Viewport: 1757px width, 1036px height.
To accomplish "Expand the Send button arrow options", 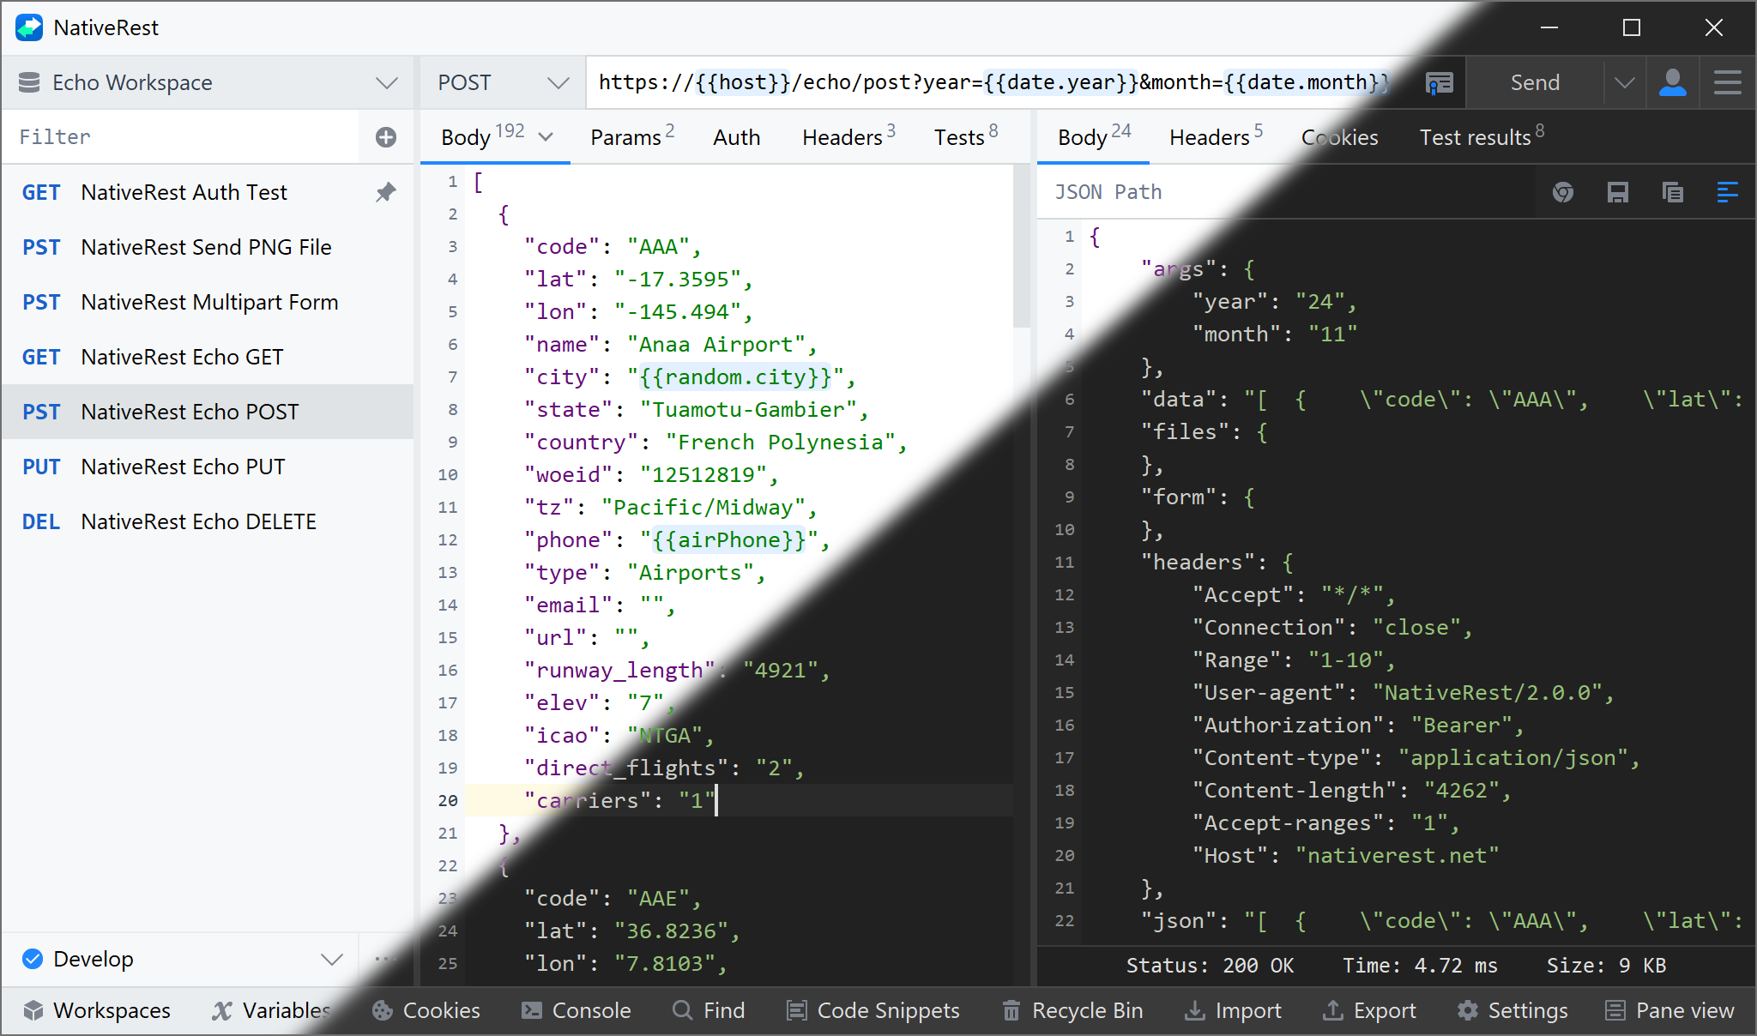I will (1624, 82).
